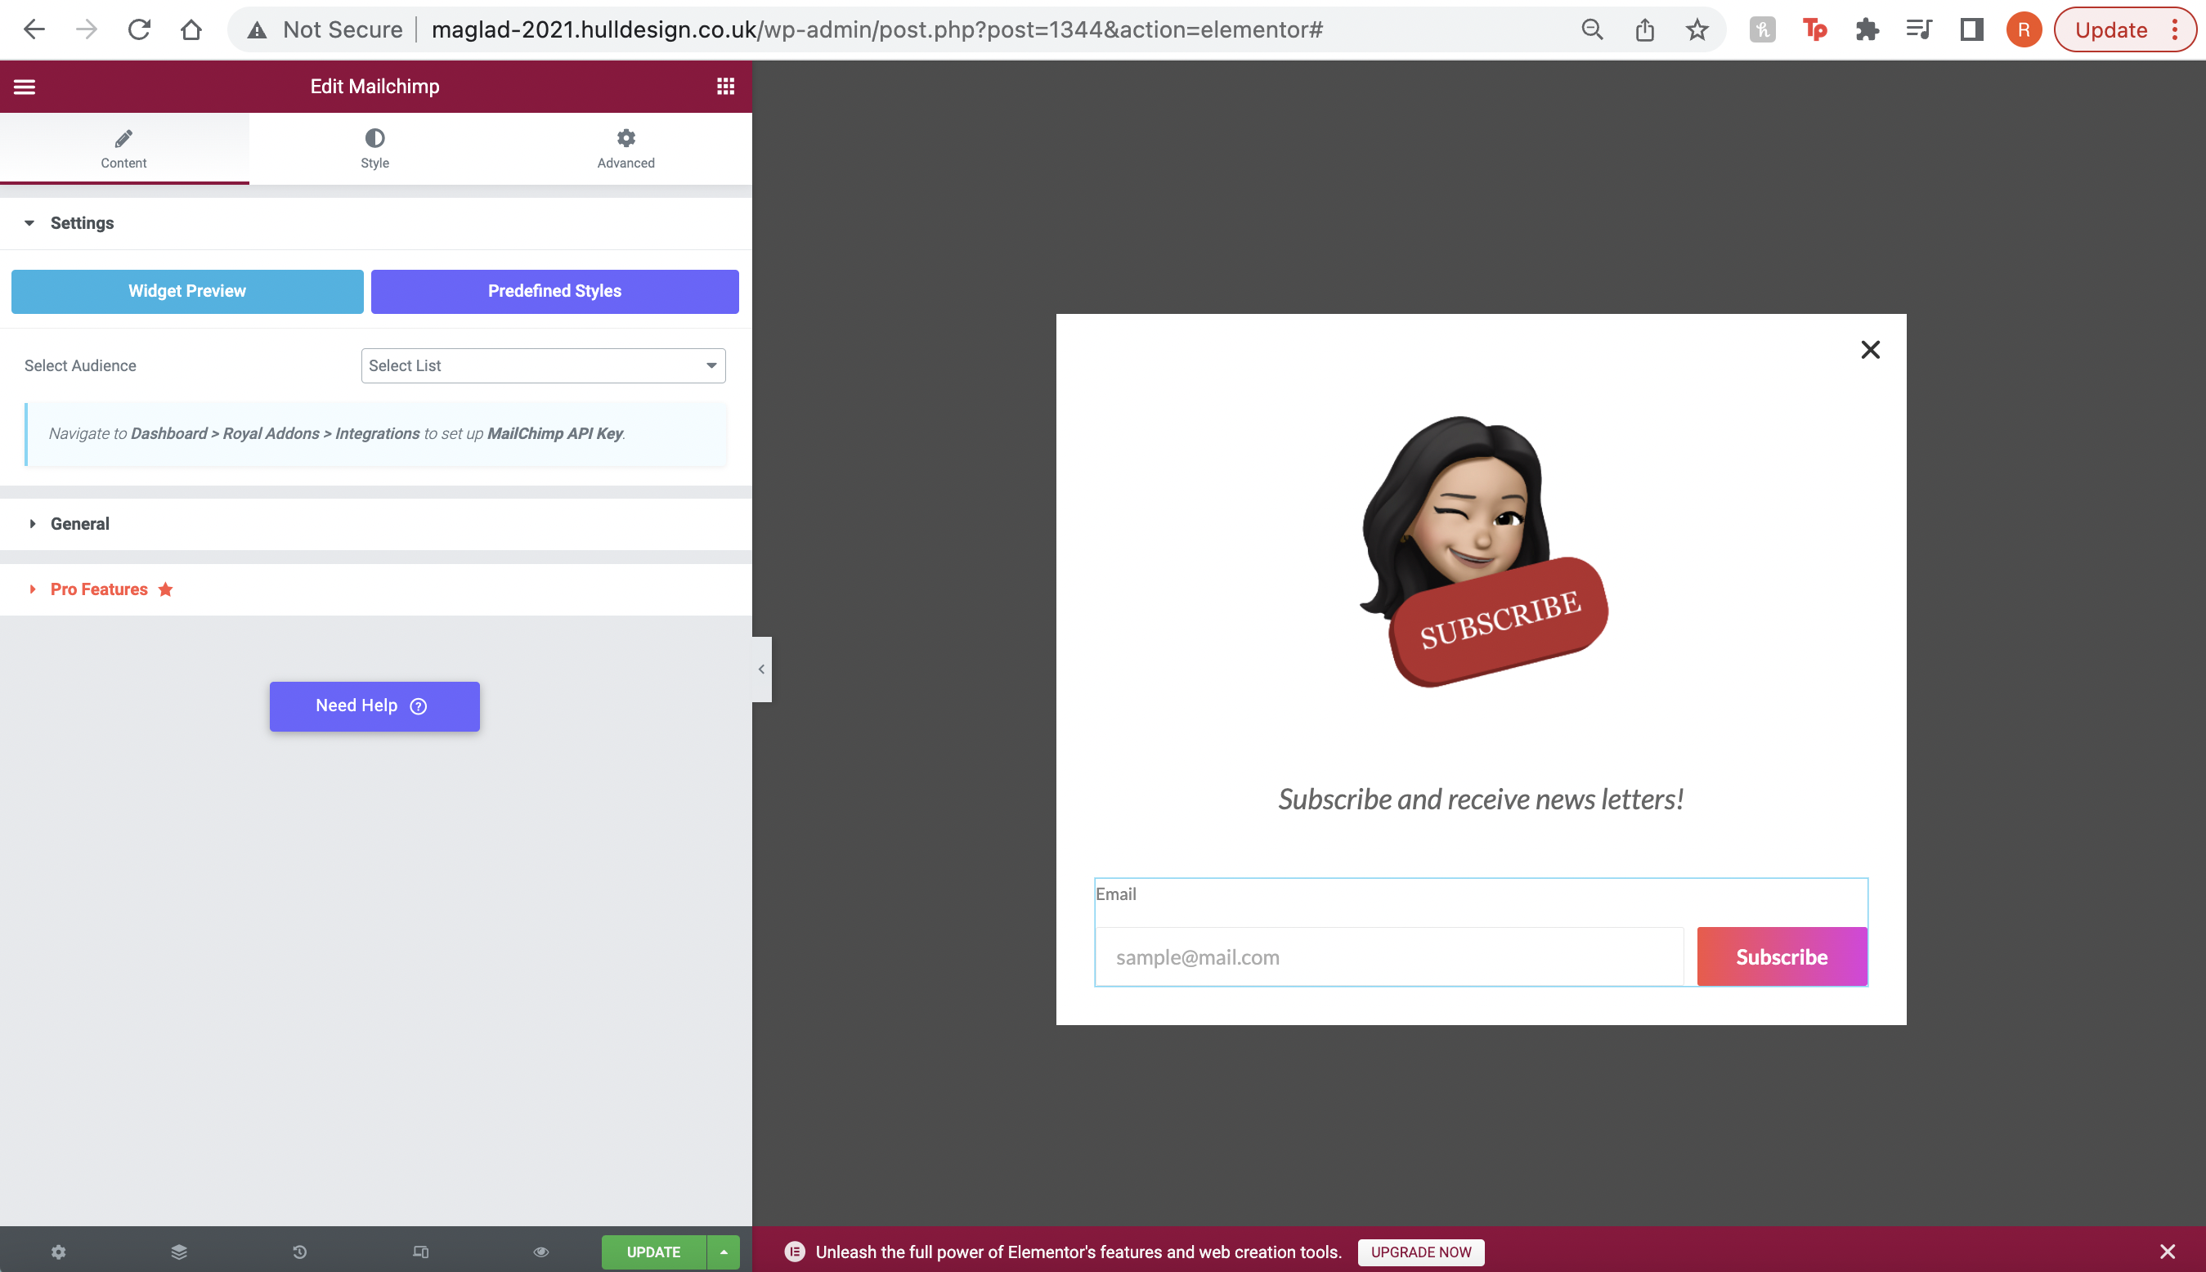
Task: Click the Need Help button
Action: (x=374, y=705)
